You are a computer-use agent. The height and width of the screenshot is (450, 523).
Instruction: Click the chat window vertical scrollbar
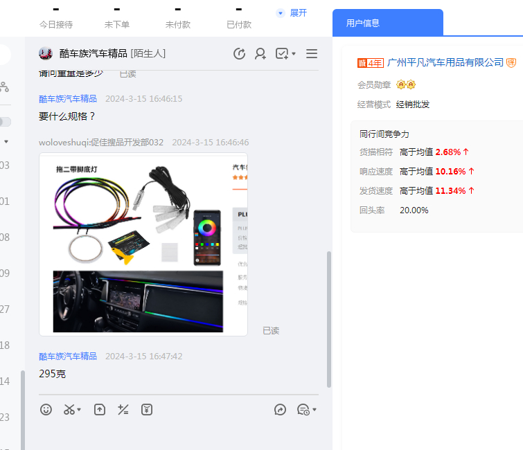[x=328, y=318]
